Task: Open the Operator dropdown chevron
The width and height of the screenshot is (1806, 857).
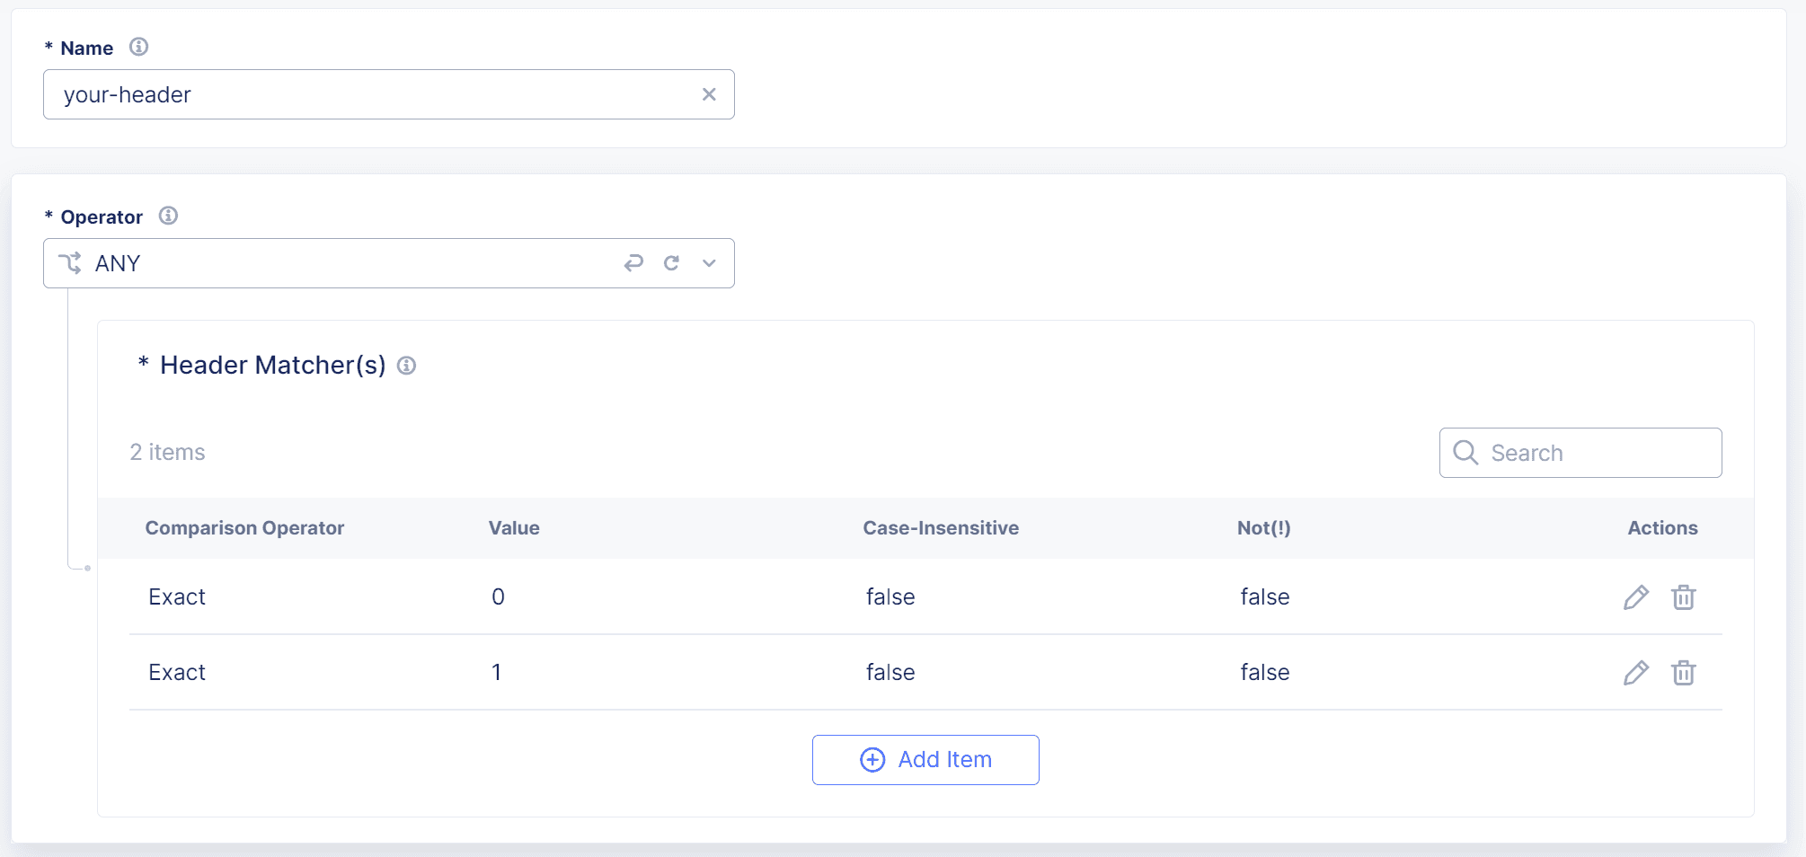Action: [709, 262]
